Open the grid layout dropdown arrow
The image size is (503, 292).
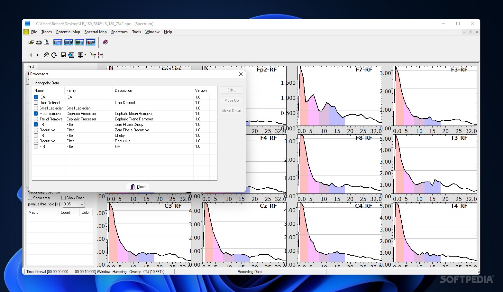tap(85, 55)
